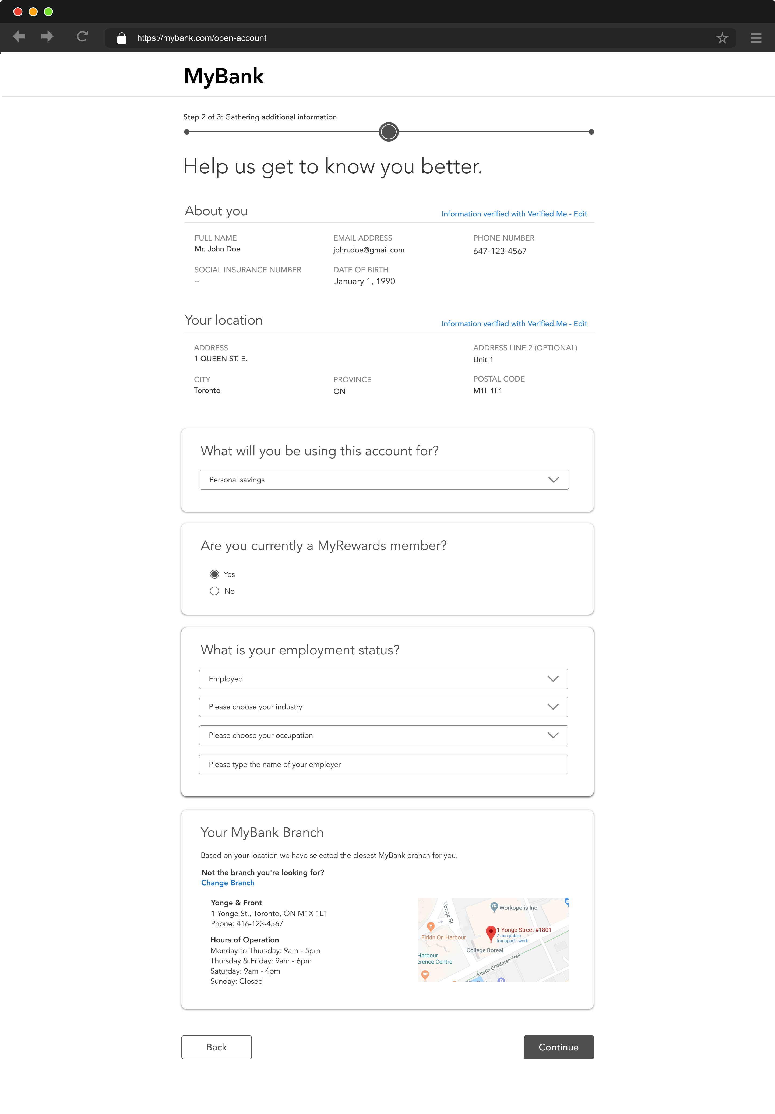Click the browser back arrow icon
This screenshot has height=1114, width=775.
click(x=19, y=37)
